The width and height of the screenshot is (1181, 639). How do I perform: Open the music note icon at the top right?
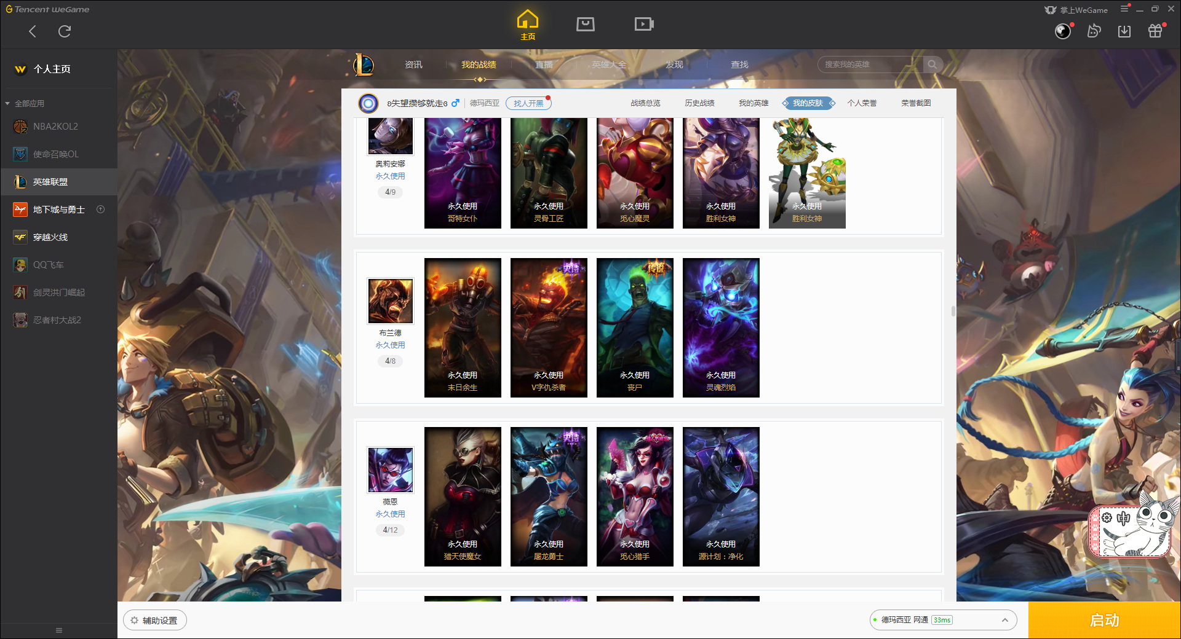[1094, 31]
